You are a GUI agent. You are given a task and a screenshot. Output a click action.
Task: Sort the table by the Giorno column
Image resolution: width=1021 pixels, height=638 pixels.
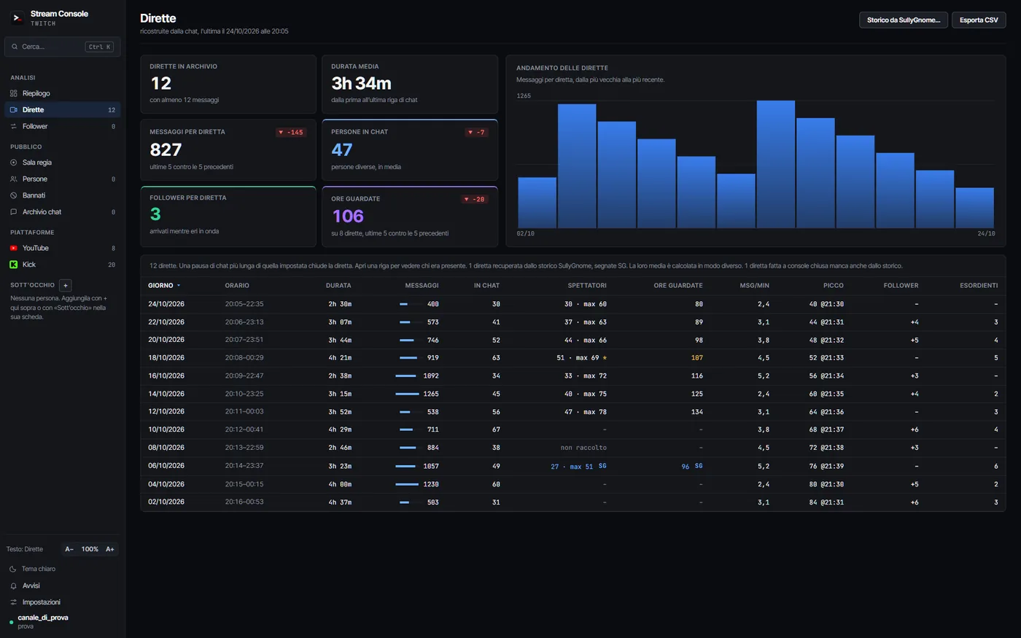click(x=164, y=285)
